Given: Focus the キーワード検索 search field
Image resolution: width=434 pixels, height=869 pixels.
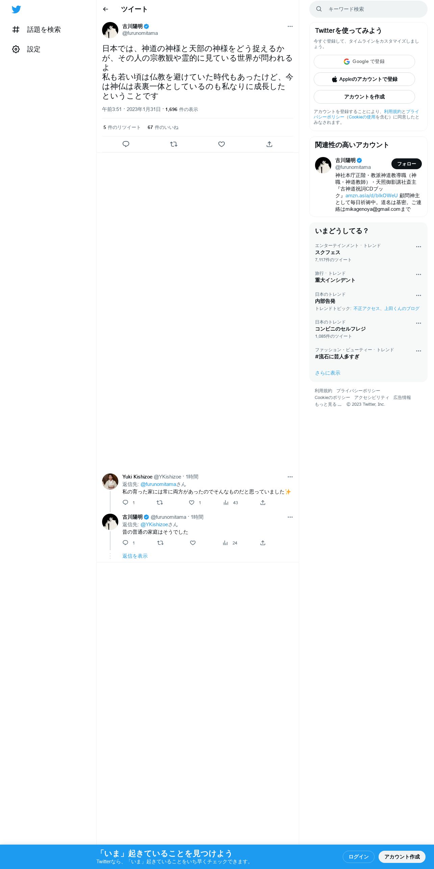Looking at the screenshot, I should pyautogui.click(x=368, y=9).
